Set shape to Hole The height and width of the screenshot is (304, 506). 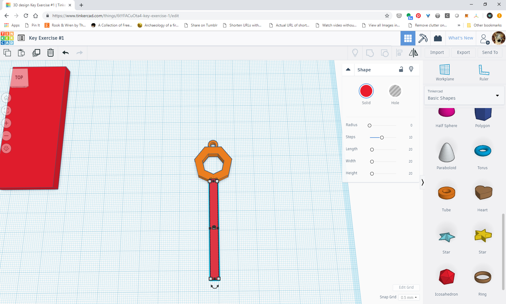395,91
